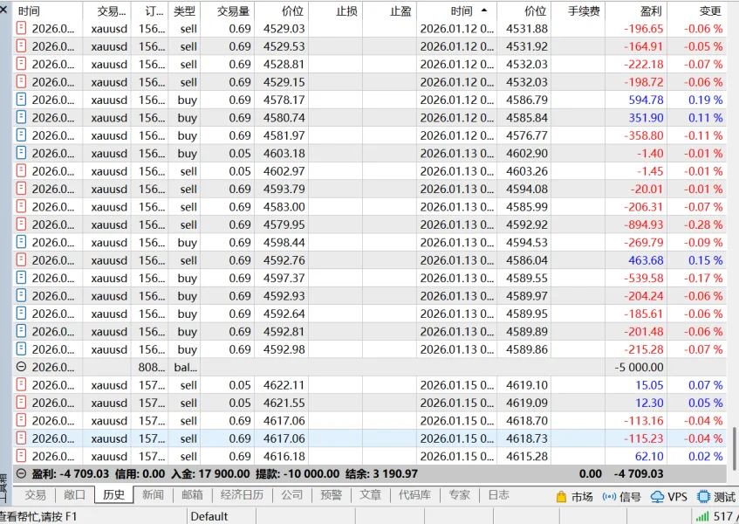Switch to the 交易 tab

coord(36,495)
